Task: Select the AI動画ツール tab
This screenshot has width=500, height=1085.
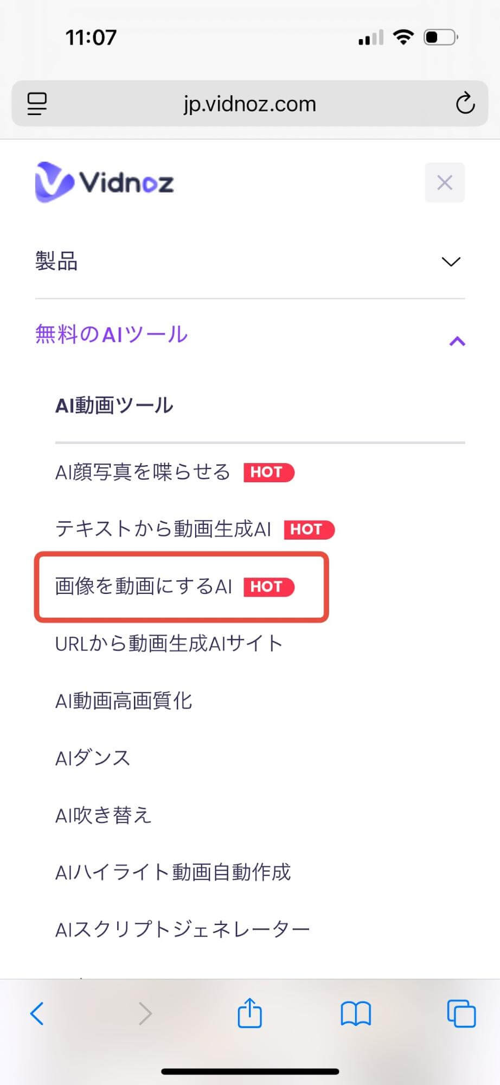Action: [114, 405]
